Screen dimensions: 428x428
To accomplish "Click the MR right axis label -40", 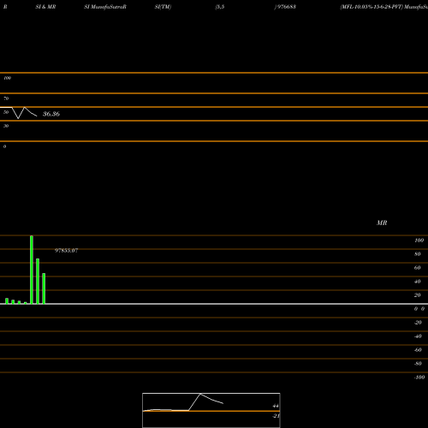I will tap(418, 336).
